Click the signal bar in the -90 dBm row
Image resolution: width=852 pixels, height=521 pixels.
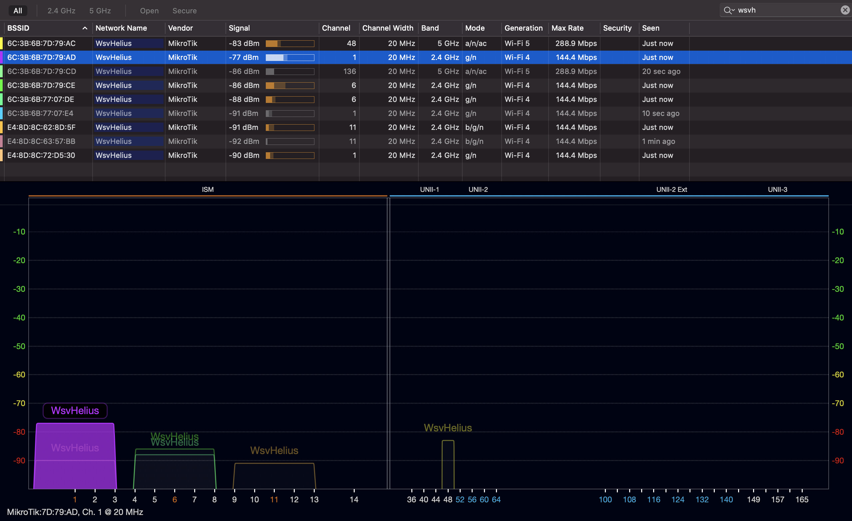pyautogui.click(x=290, y=156)
